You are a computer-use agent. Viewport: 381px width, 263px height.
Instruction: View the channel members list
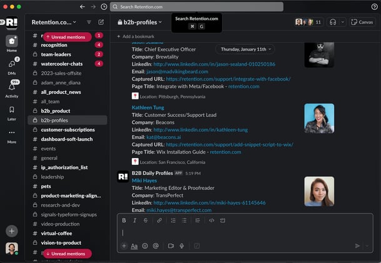(308, 22)
